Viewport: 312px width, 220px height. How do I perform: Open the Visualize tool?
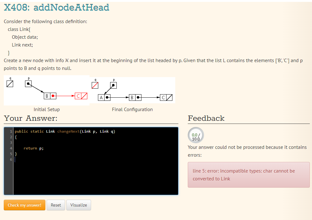[x=79, y=205]
